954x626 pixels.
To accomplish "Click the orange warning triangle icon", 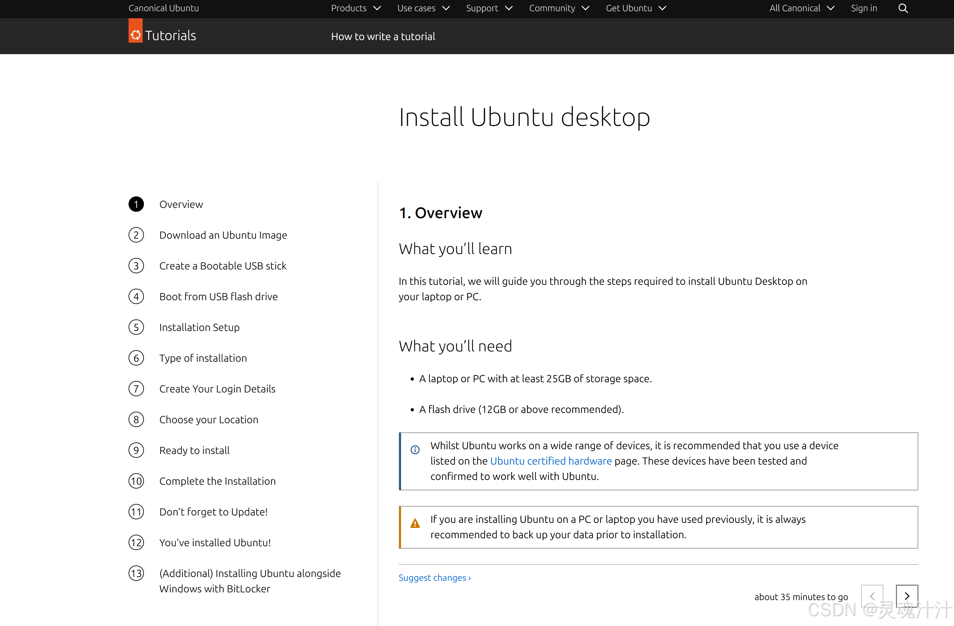I will tap(415, 523).
